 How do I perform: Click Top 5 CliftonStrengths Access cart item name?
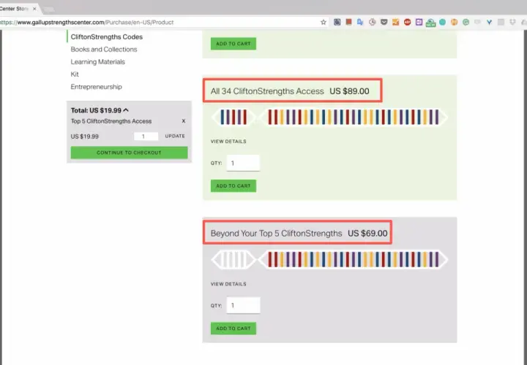pyautogui.click(x=111, y=121)
